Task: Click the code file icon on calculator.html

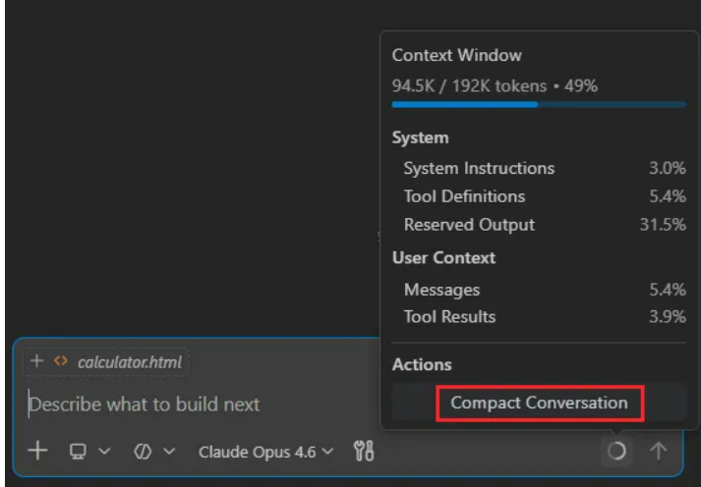Action: pyautogui.click(x=61, y=362)
